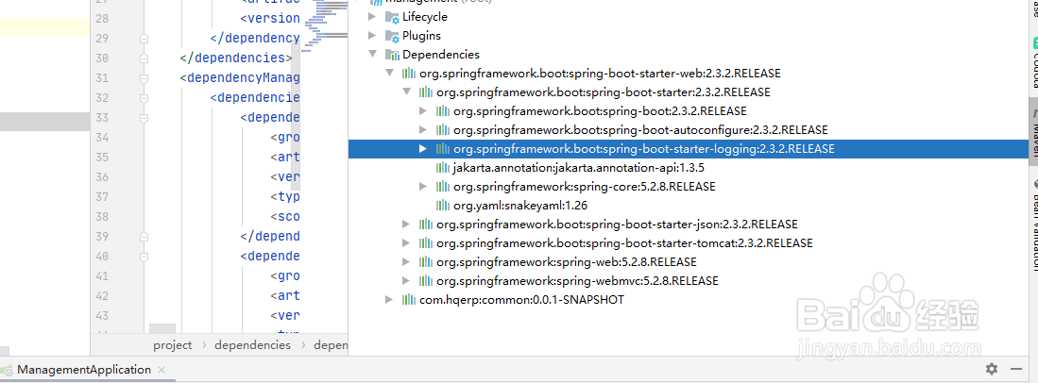Toggle fold marker at line 30
The width and height of the screenshot is (1038, 383).
(144, 58)
